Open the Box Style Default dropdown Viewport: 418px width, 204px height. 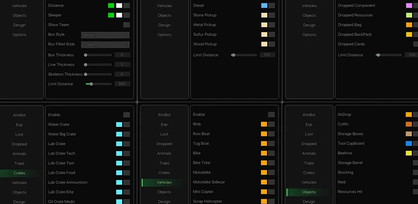pyautogui.click(x=105, y=35)
